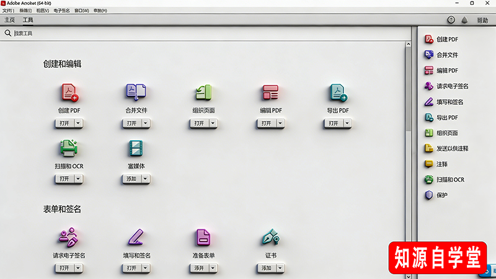
Task: Select 合并文件 icon in right sidebar
Action: 429,55
